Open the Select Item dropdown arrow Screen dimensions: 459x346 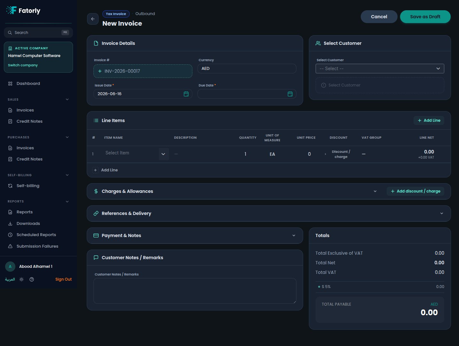164,154
